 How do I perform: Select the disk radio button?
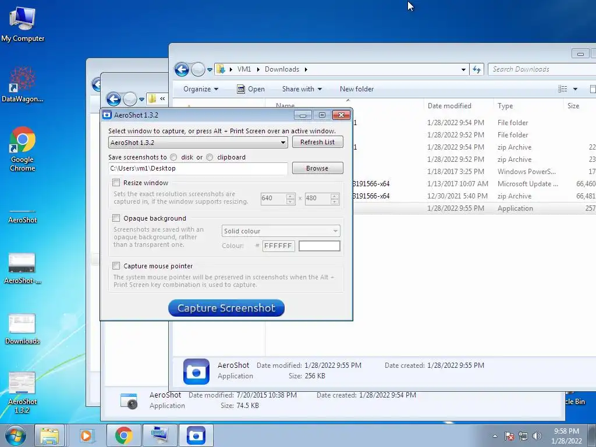click(x=173, y=157)
